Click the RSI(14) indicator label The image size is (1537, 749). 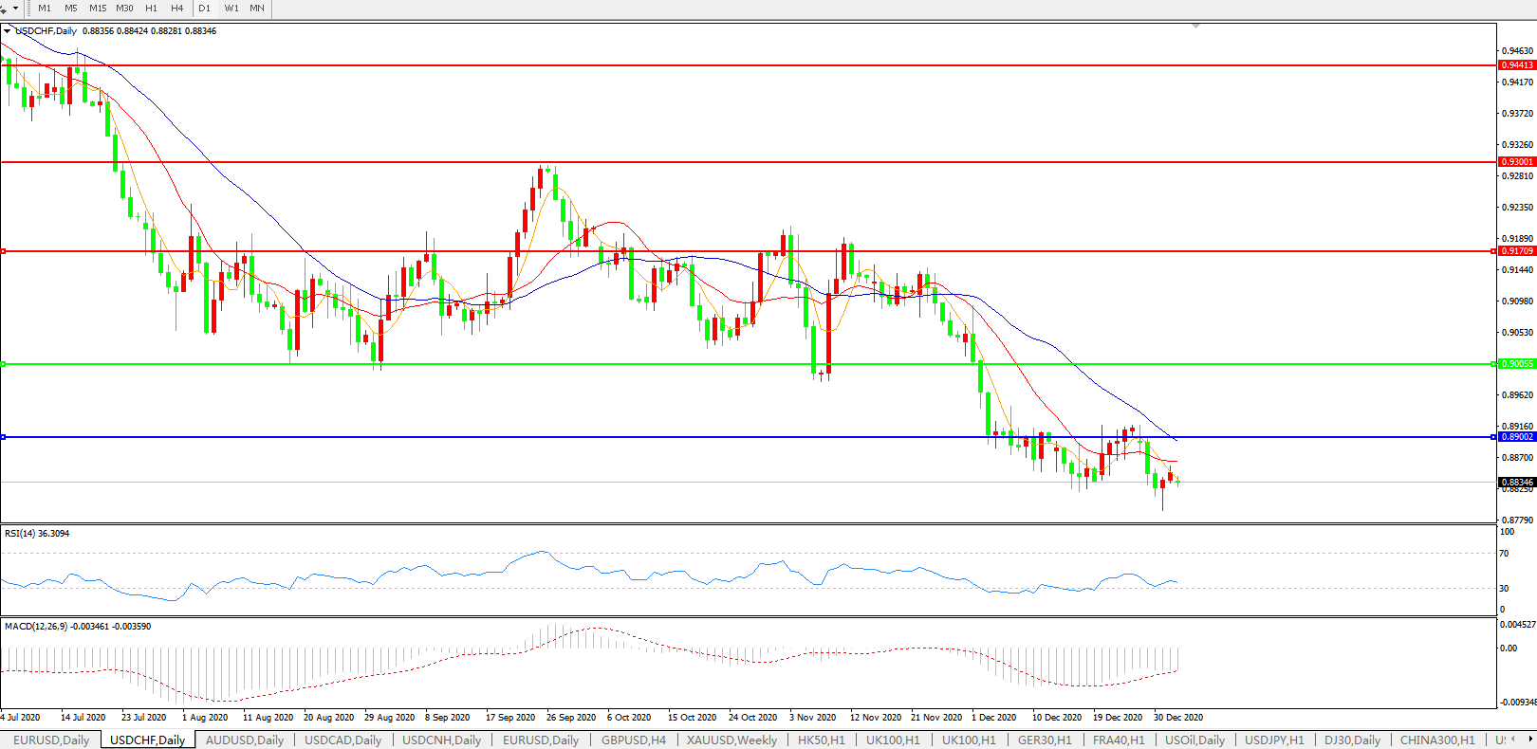(37, 534)
